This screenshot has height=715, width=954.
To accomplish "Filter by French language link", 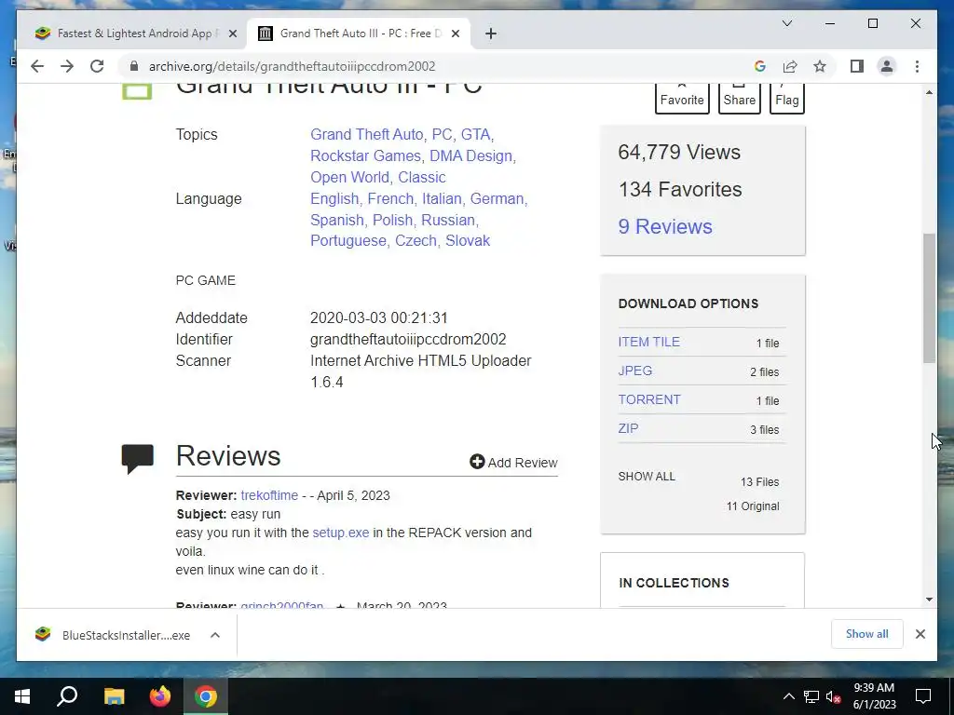I will click(390, 199).
